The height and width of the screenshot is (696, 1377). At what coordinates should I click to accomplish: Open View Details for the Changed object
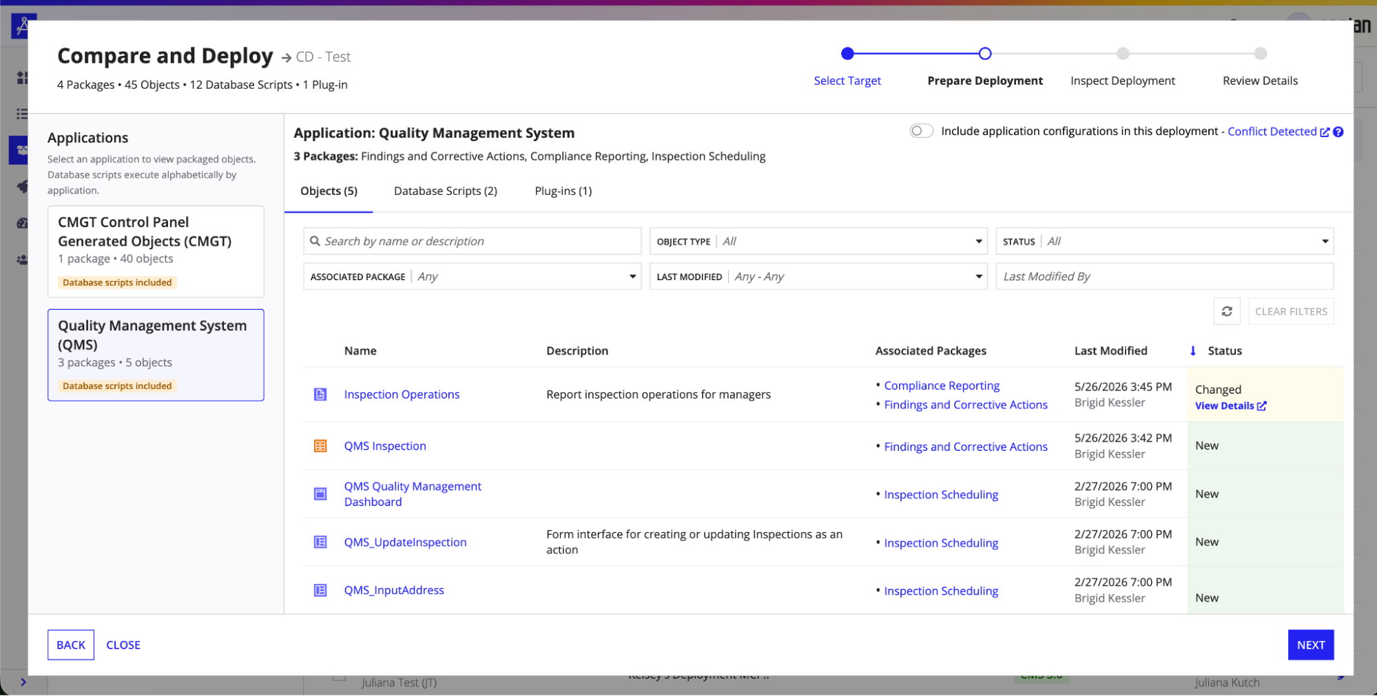[1230, 405]
